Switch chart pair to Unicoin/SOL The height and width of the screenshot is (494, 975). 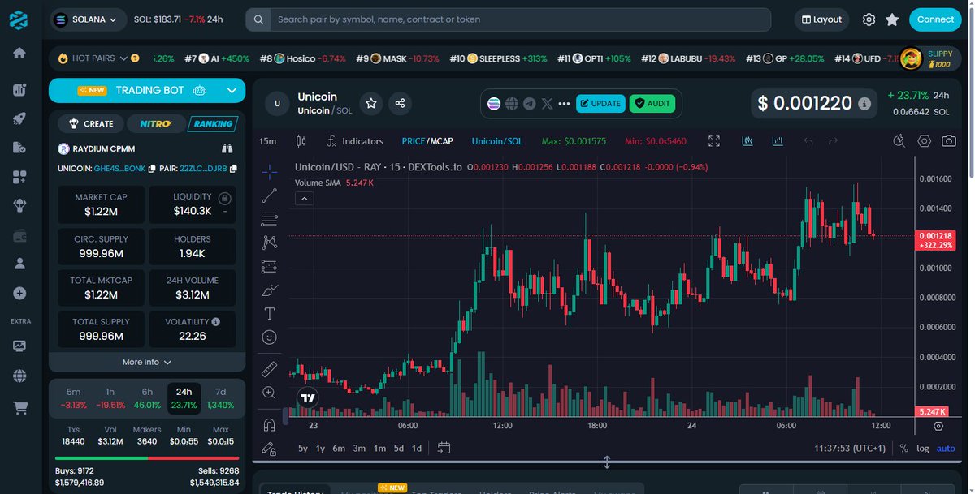click(497, 141)
